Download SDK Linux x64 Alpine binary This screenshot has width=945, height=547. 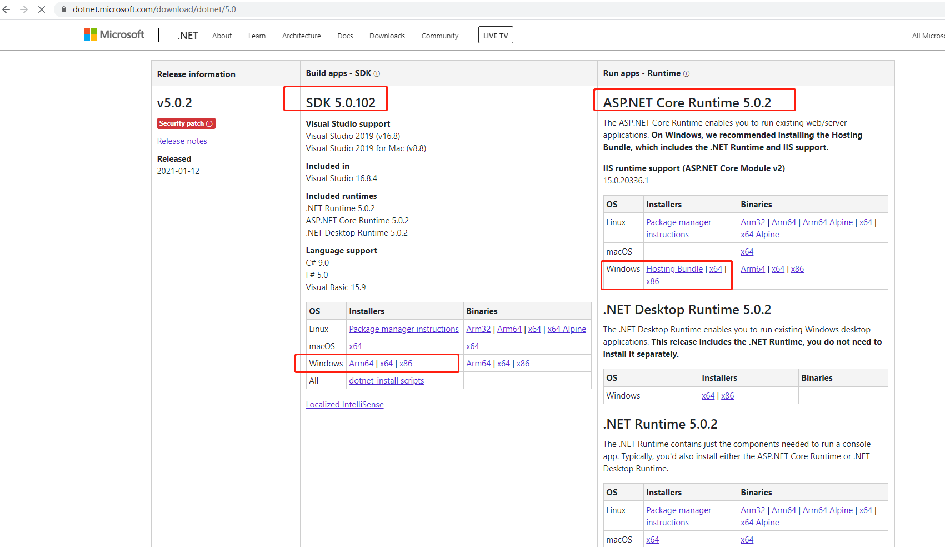pos(567,329)
